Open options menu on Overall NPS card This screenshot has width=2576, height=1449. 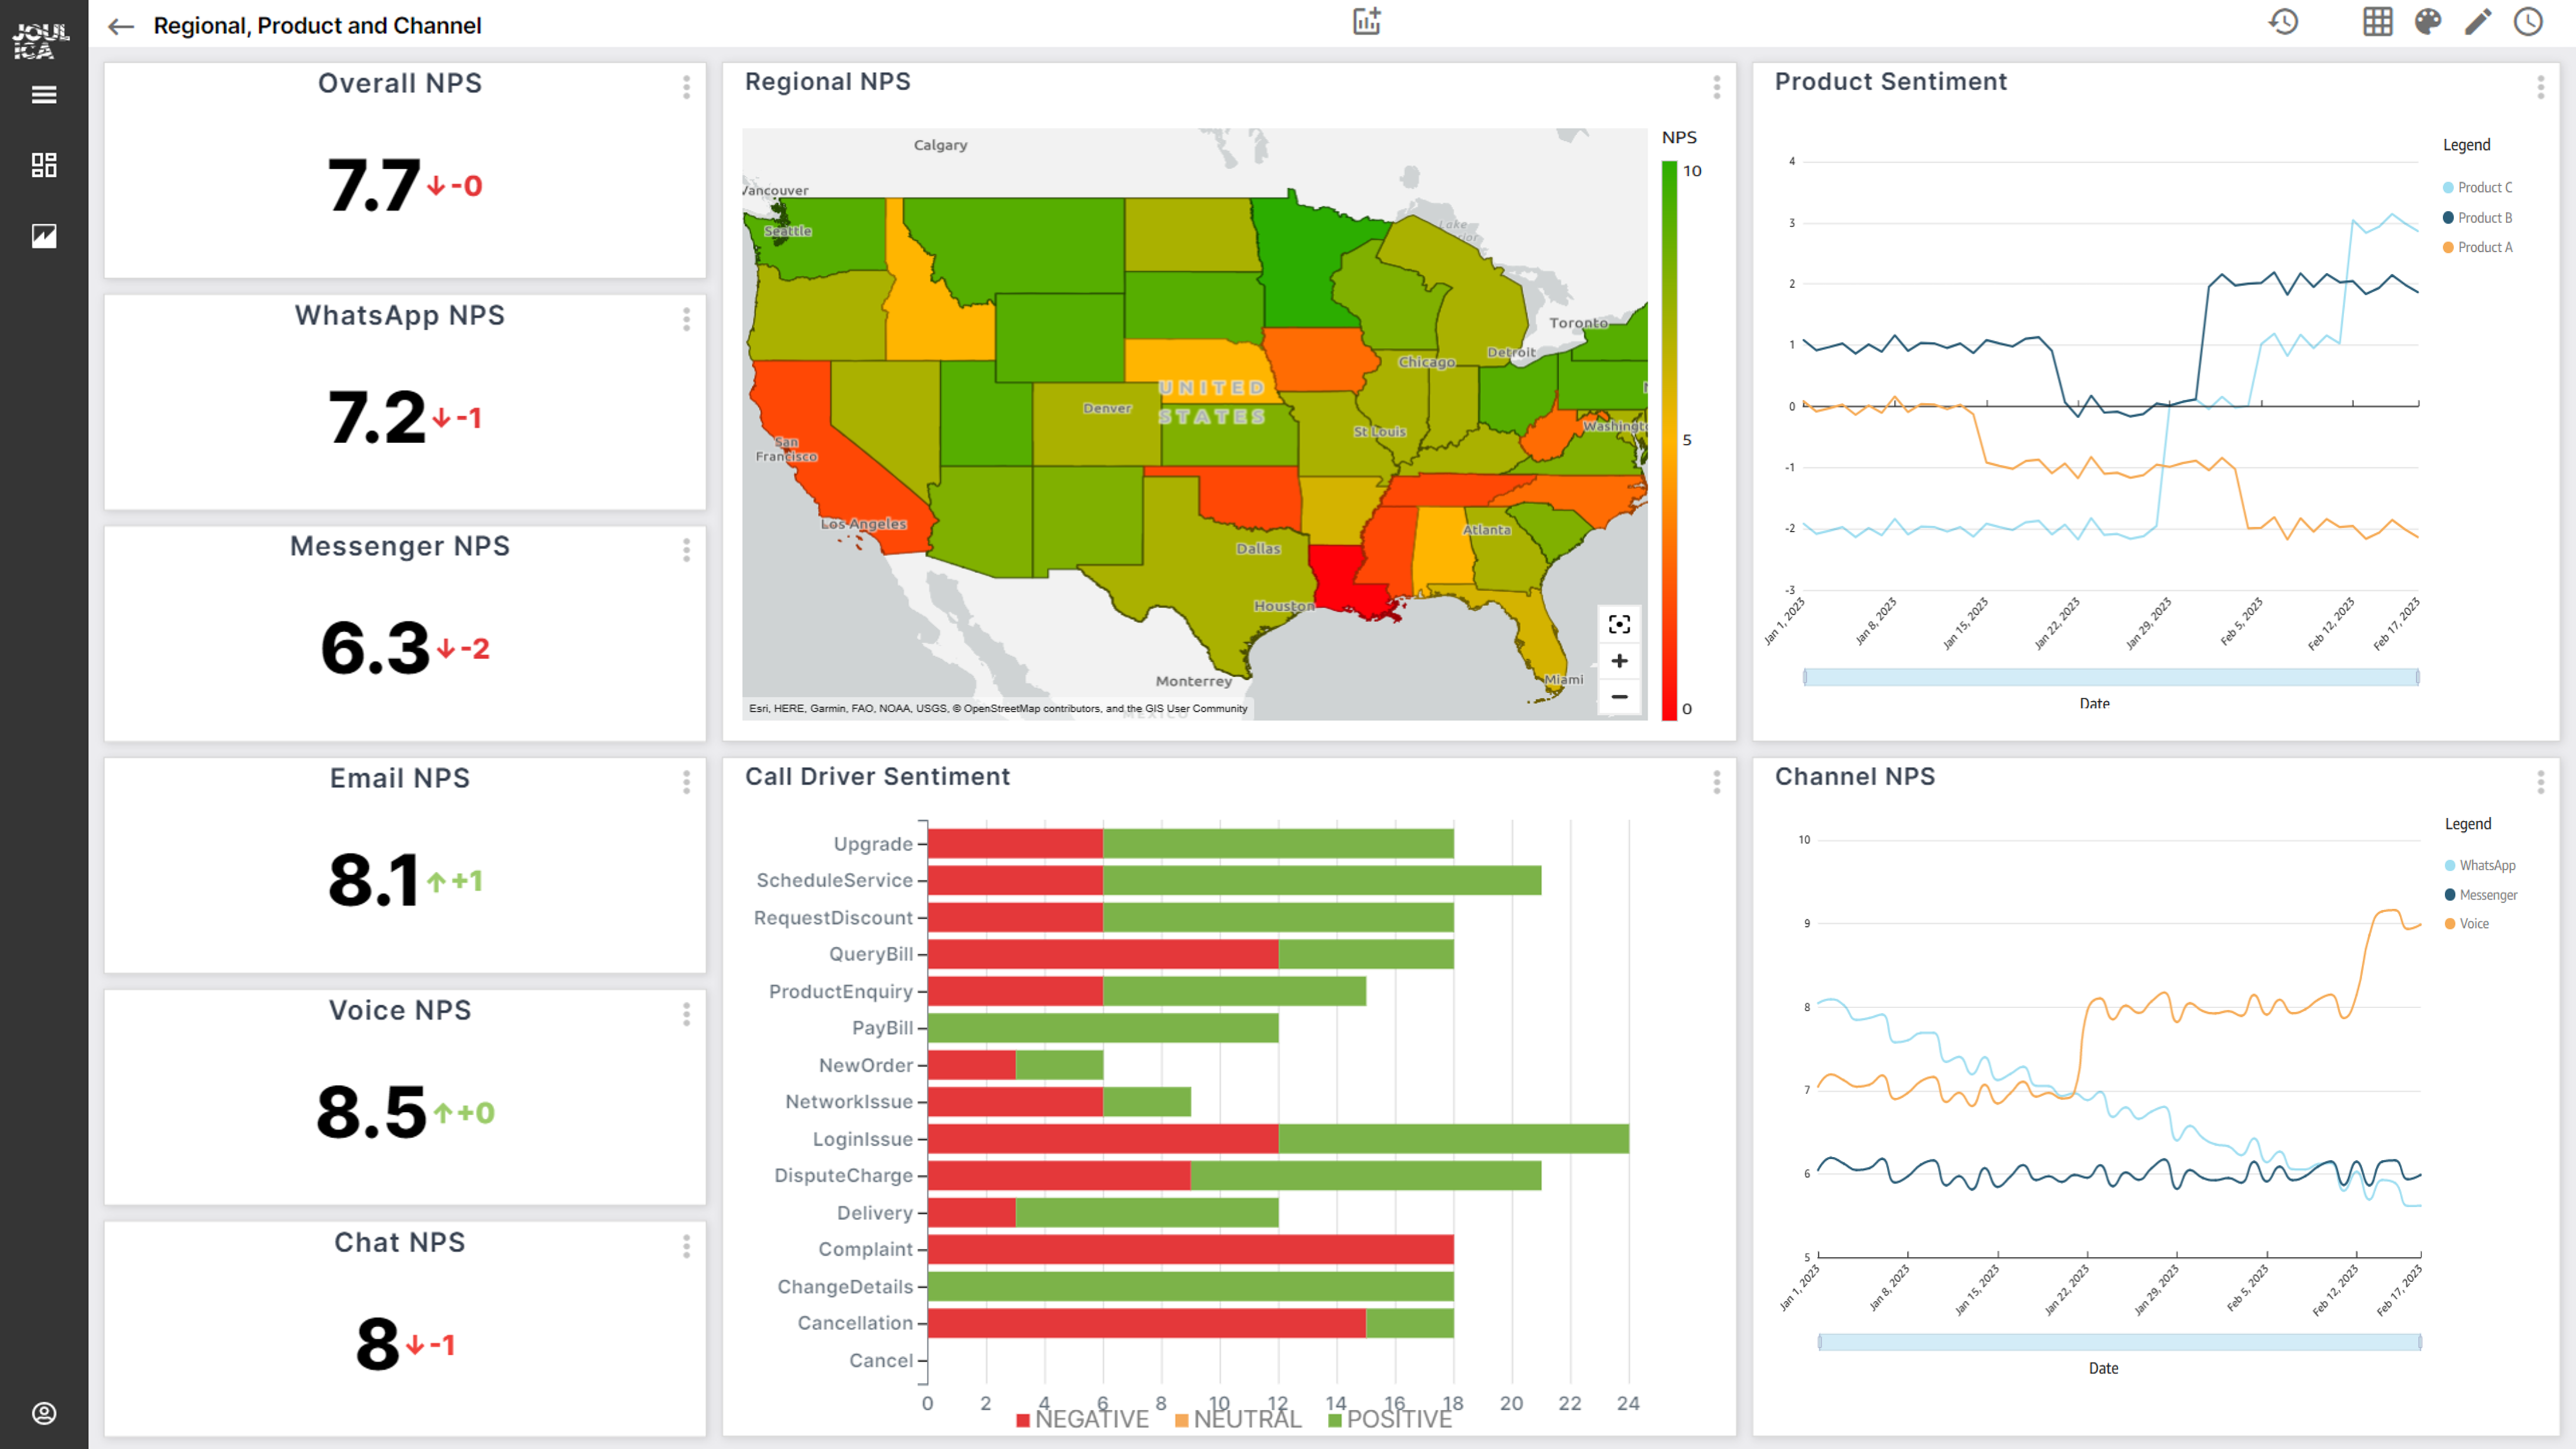point(686,88)
